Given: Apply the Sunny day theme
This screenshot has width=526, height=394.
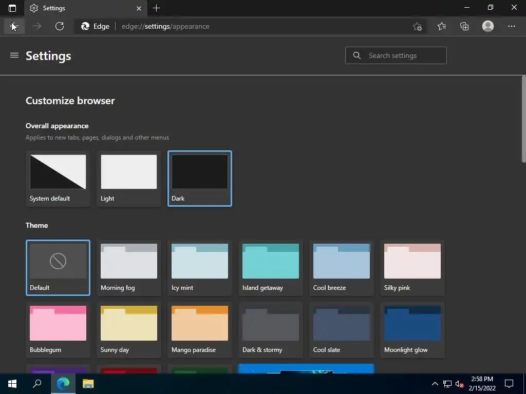Looking at the screenshot, I should 129,330.
